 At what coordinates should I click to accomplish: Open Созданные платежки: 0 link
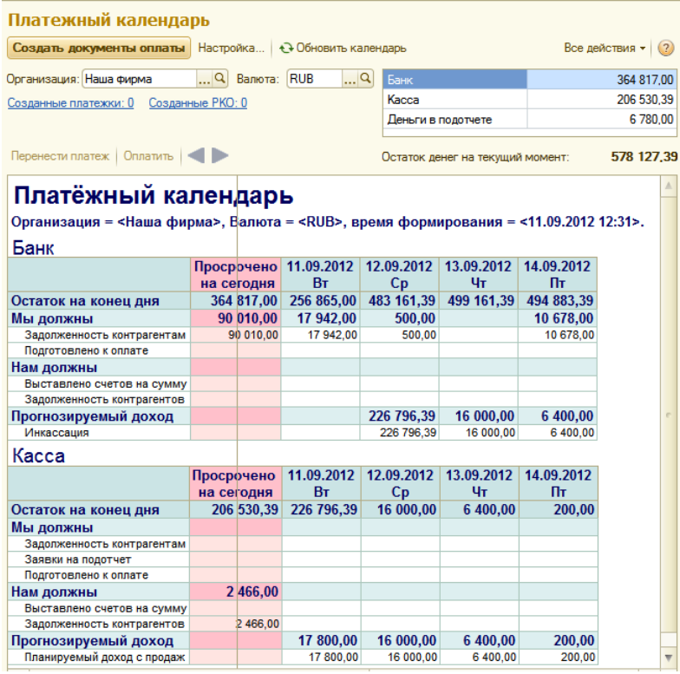coord(71,102)
